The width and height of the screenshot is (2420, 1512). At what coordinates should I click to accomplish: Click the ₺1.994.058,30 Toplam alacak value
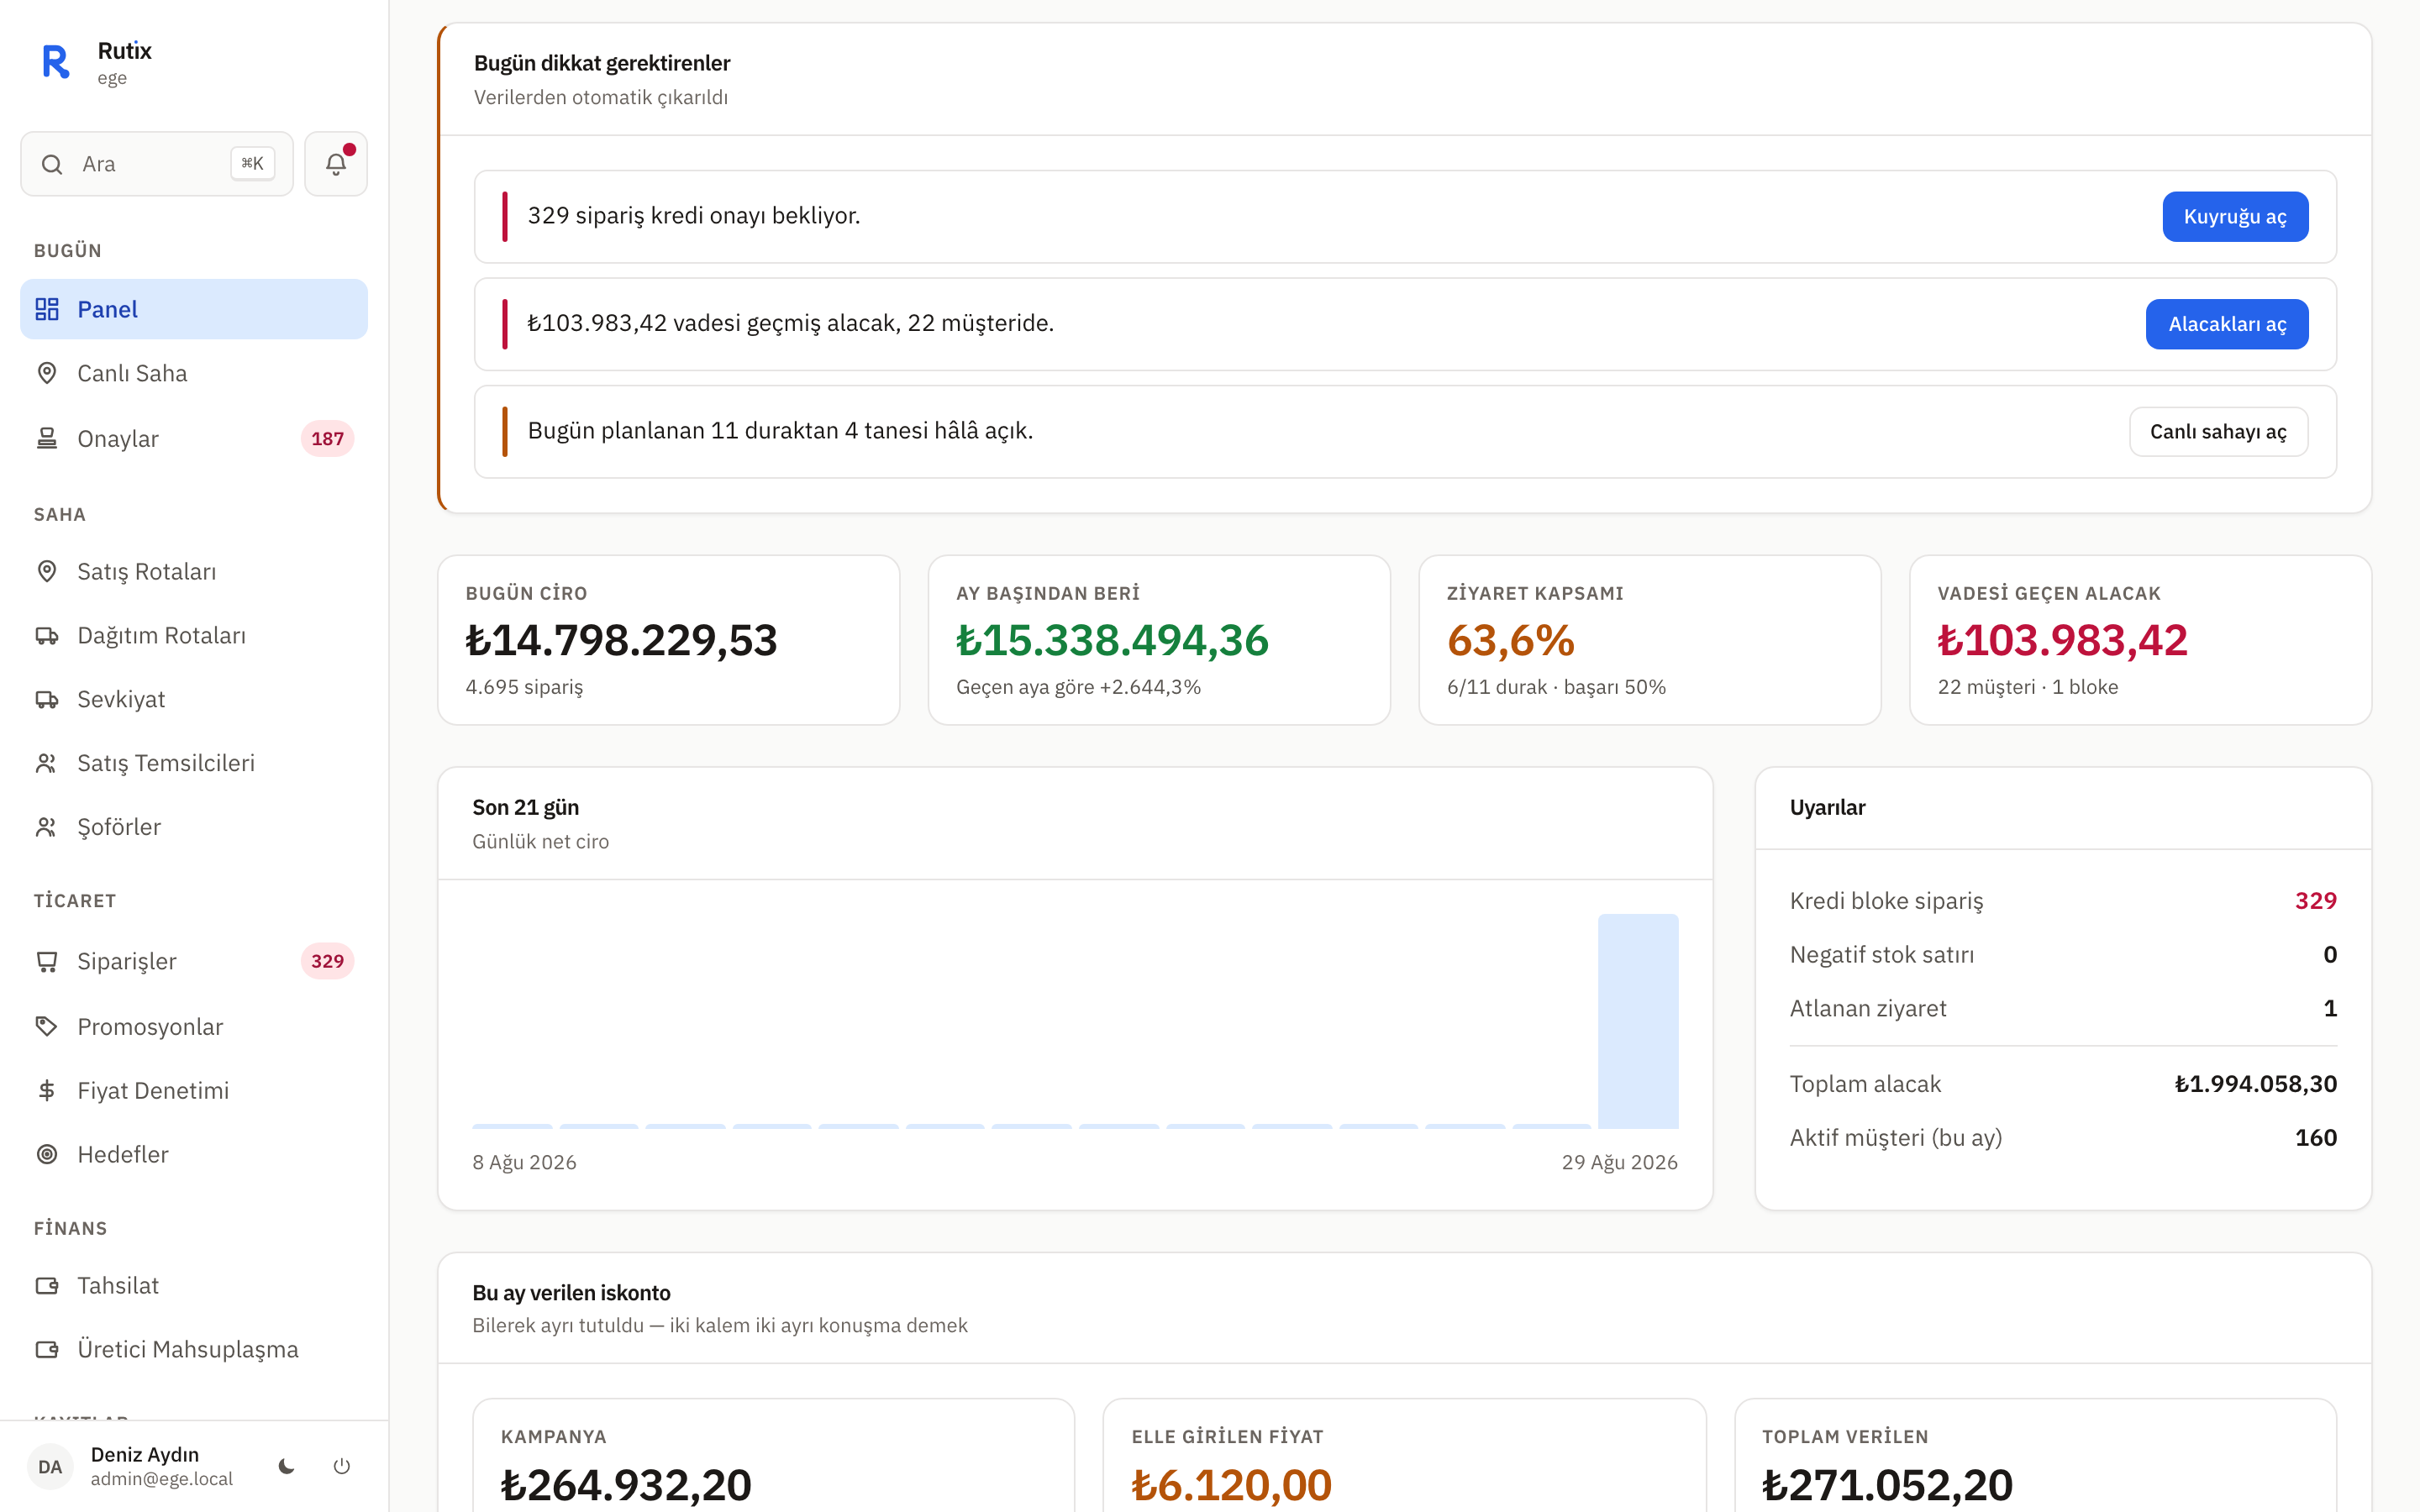coord(2256,1083)
